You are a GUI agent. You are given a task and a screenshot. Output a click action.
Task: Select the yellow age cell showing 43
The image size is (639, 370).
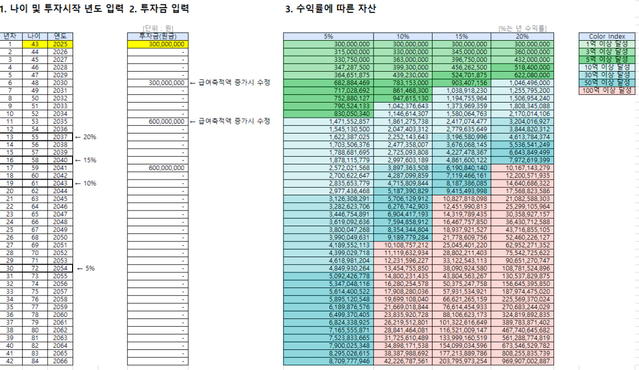coord(35,44)
